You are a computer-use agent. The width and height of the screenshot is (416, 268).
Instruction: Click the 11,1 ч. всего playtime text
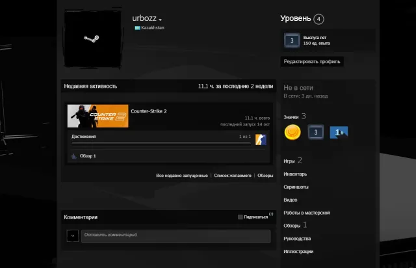pyautogui.click(x=257, y=118)
